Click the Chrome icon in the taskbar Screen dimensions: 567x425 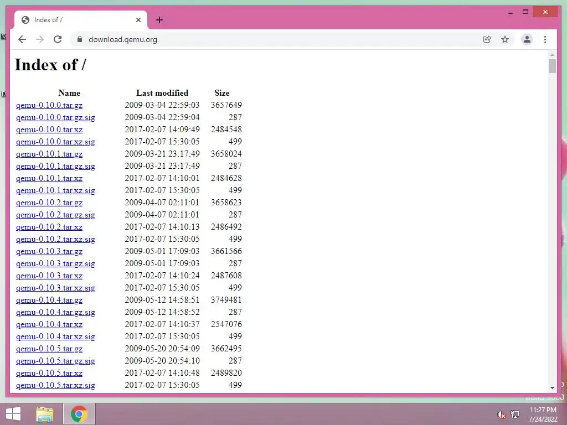coord(79,414)
